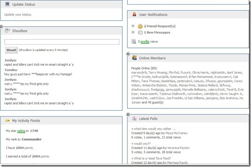Screen dimensions: 251x167
Task: Click online member Esis Andrews
Action: click(228, 98)
